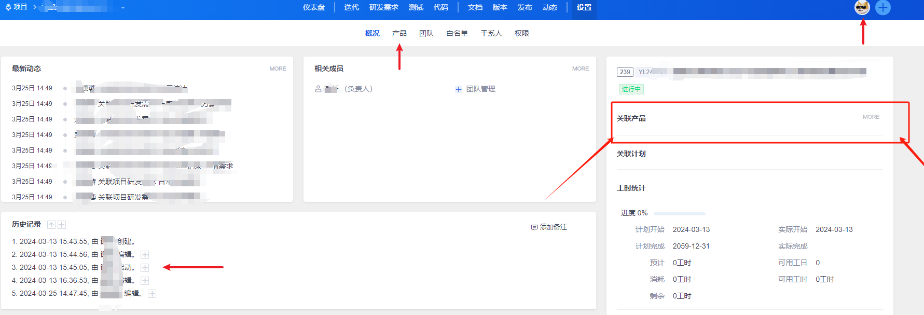This screenshot has width=924, height=315.
Task: Click the member icon beside (负责人)
Action: (318, 89)
